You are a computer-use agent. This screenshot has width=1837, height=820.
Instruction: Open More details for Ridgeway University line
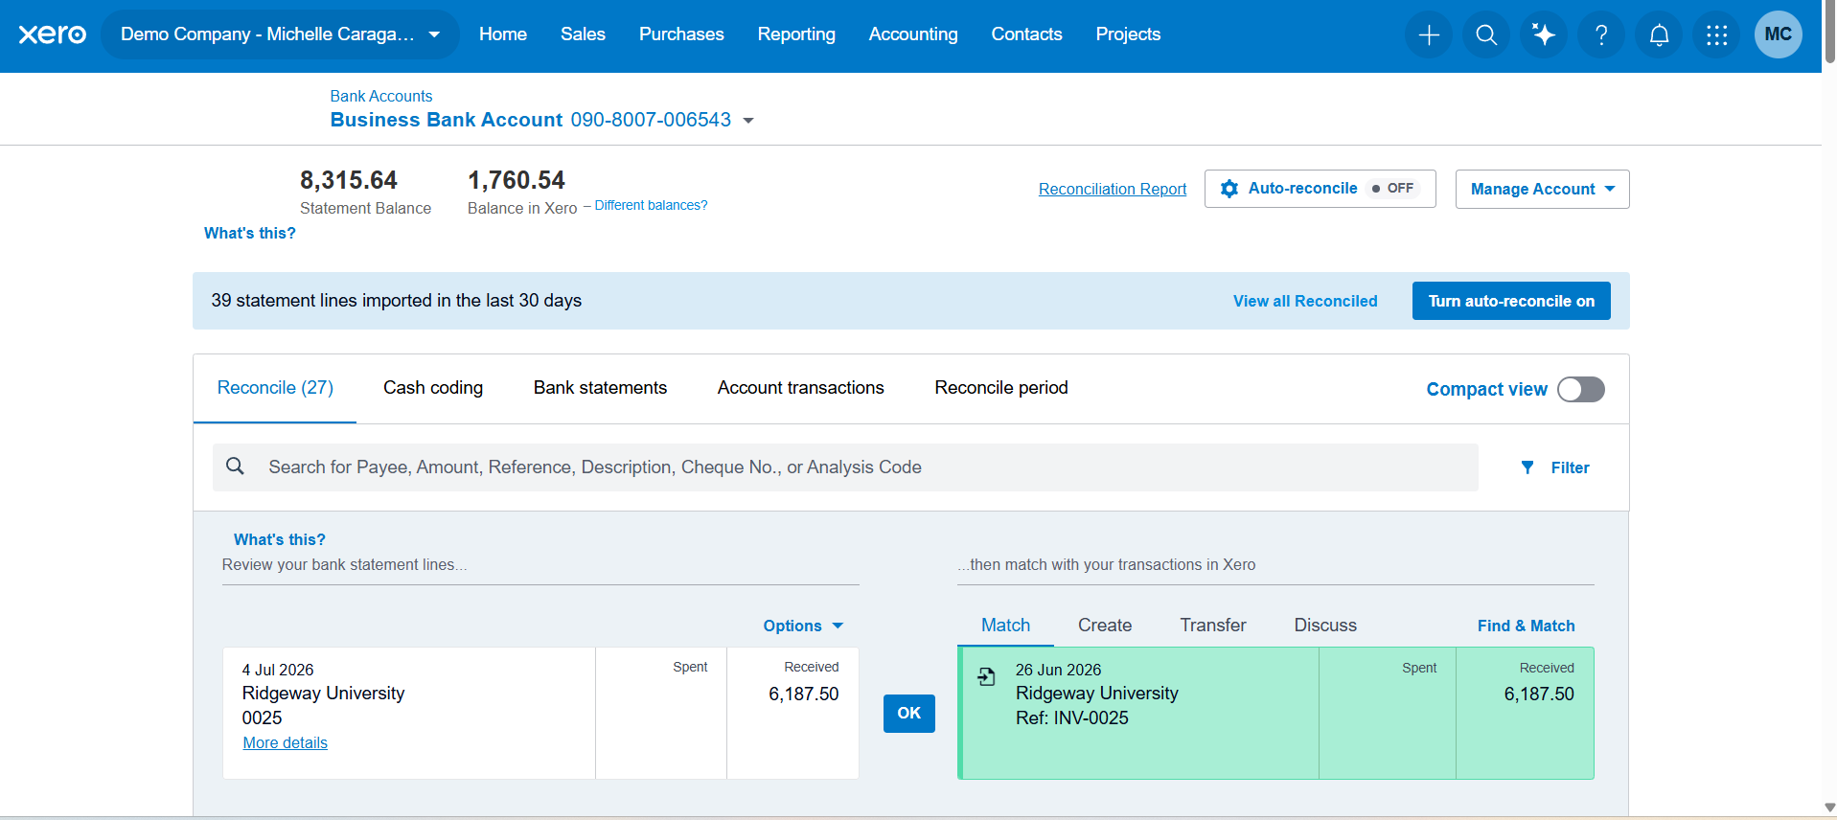[286, 743]
